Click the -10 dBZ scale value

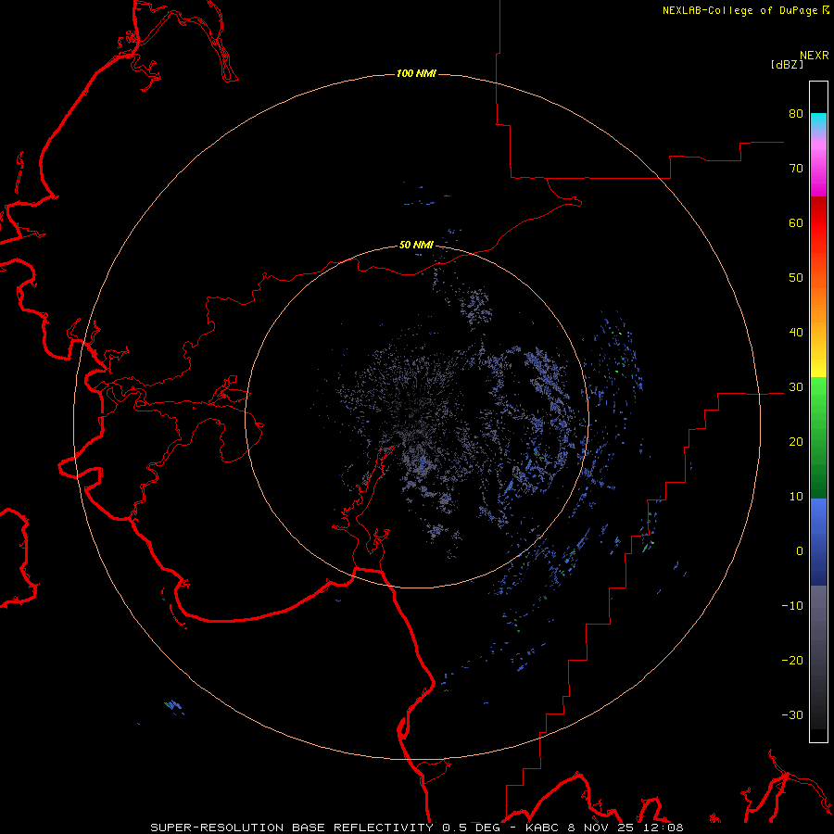point(792,606)
